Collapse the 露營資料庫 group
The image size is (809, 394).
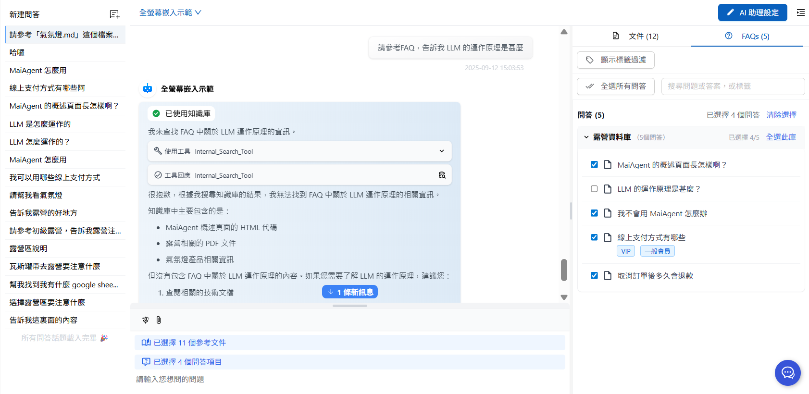(x=586, y=137)
